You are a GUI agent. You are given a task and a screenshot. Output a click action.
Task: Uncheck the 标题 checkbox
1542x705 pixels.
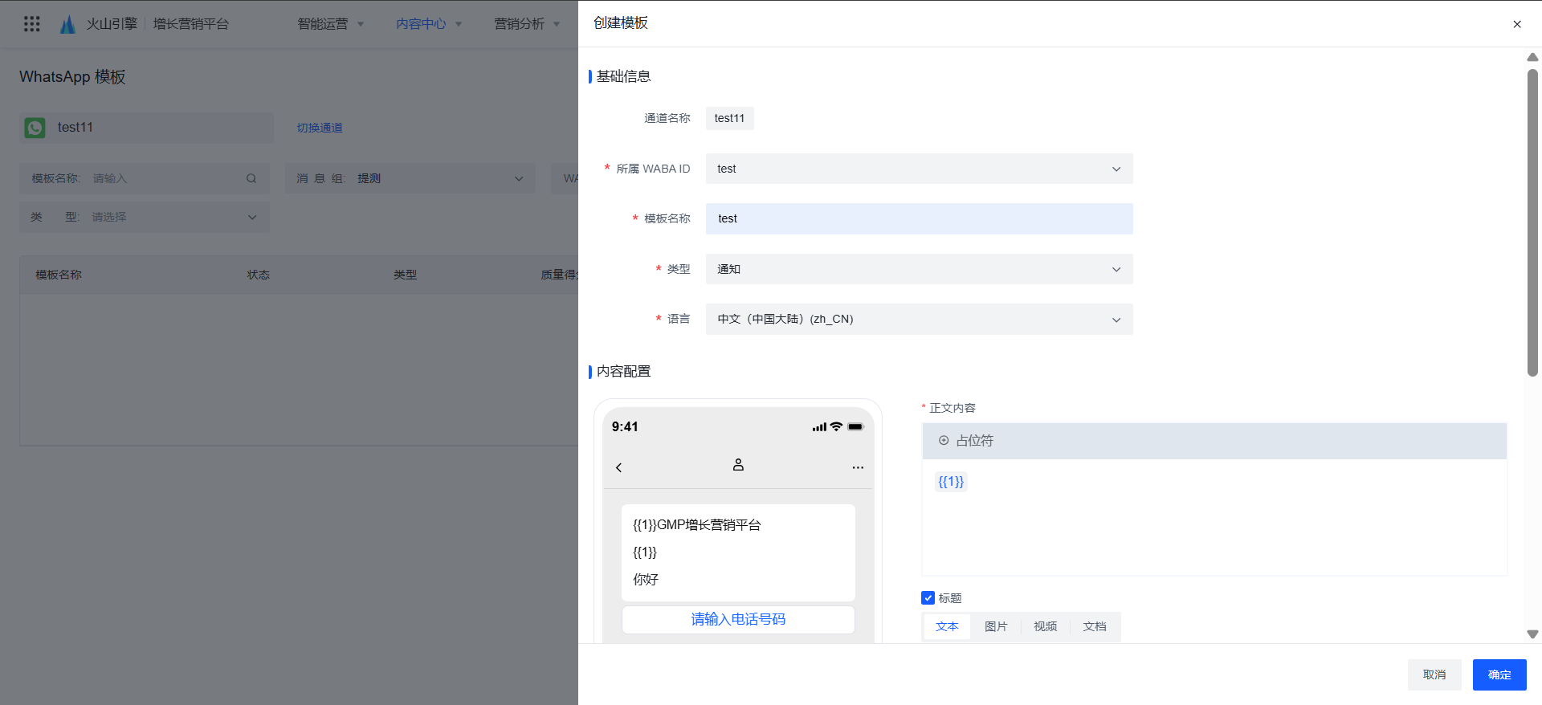(x=928, y=598)
